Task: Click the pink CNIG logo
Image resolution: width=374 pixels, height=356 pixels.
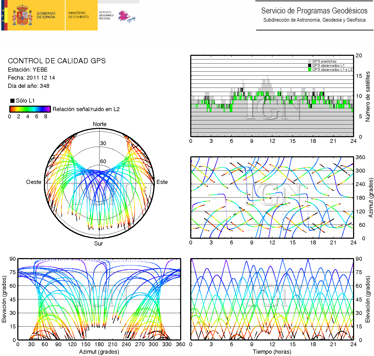Action: pyautogui.click(x=126, y=16)
